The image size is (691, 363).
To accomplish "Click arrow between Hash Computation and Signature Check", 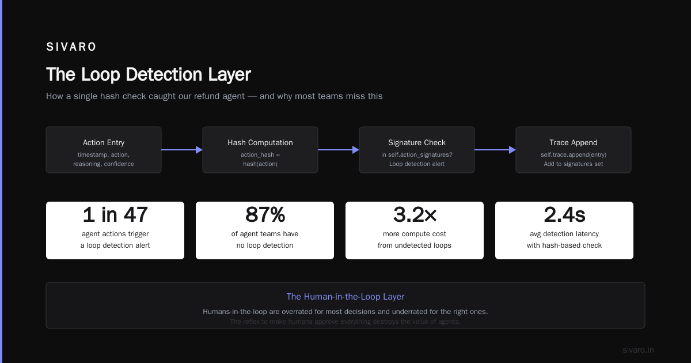I will tap(339, 150).
